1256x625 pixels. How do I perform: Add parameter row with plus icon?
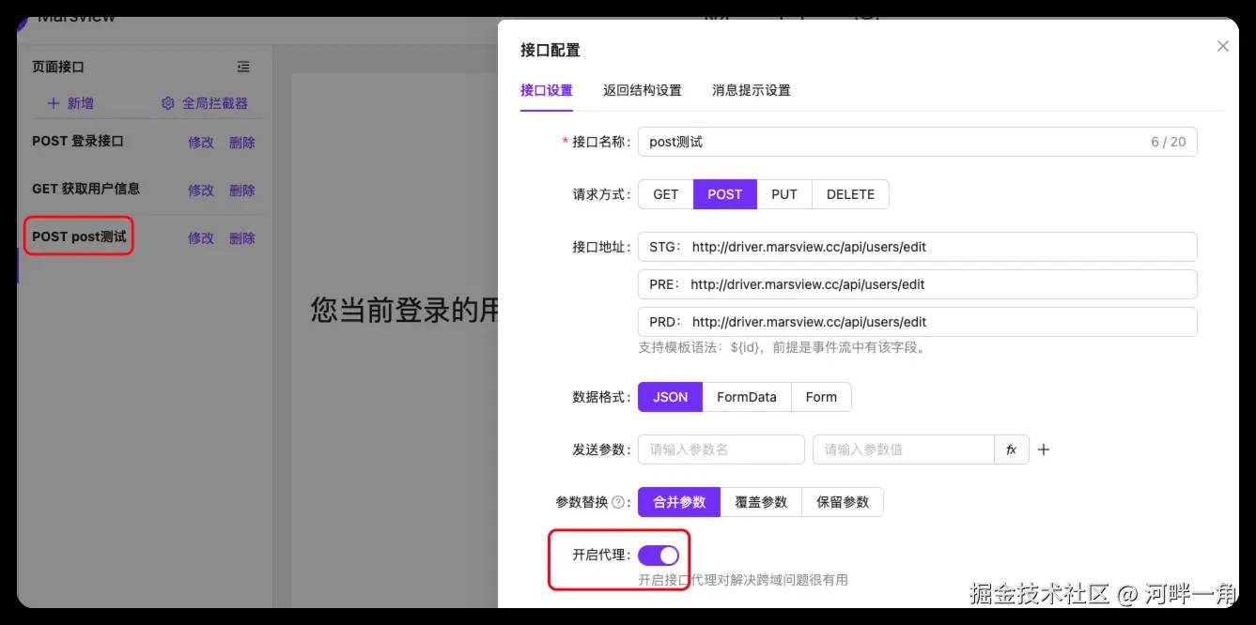coord(1044,450)
